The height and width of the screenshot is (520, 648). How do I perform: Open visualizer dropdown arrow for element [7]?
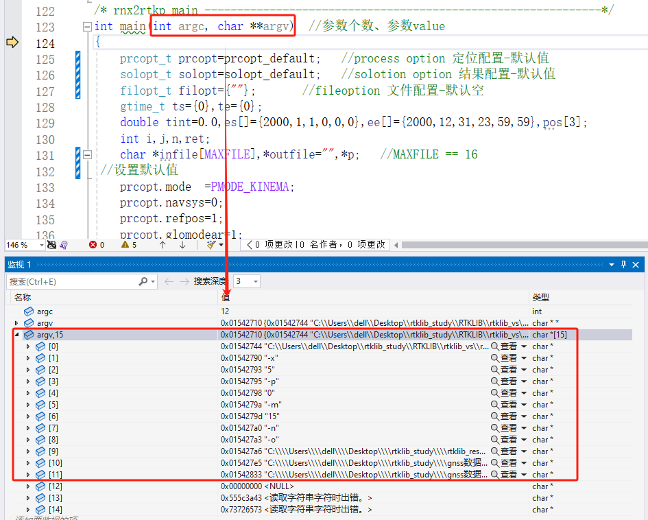coord(524,428)
